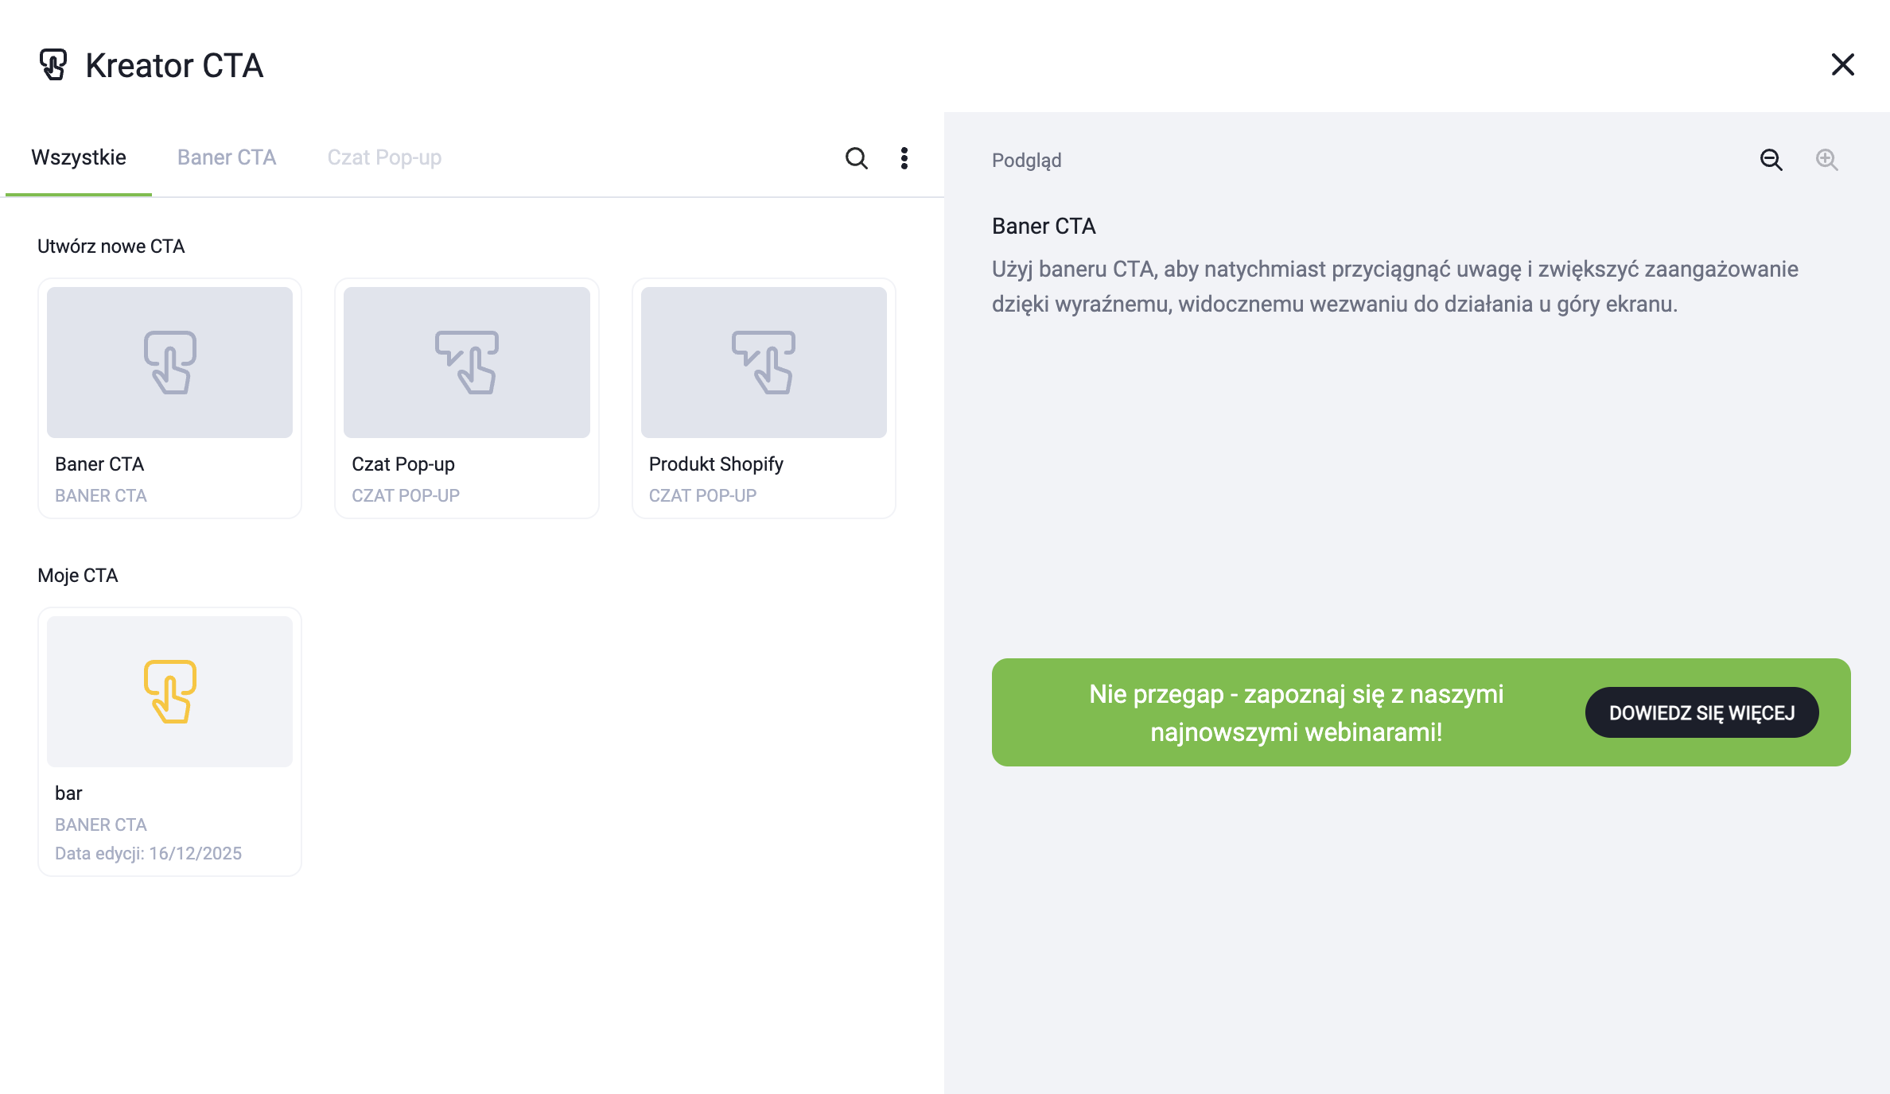Click the edit date on bar card
This screenshot has width=1890, height=1094.
pos(148,853)
